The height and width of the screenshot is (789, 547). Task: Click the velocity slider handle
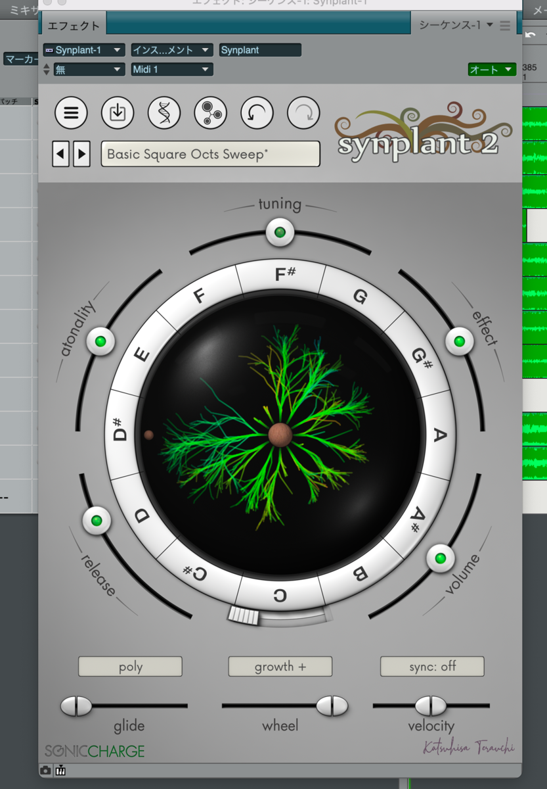tap(431, 706)
